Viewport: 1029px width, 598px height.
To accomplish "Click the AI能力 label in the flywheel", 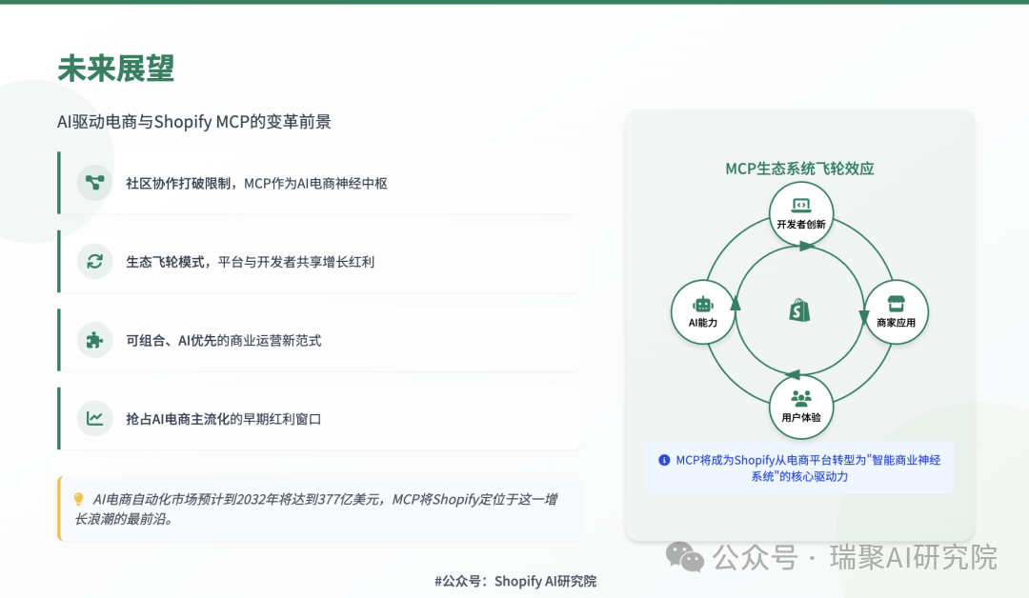I will (702, 323).
